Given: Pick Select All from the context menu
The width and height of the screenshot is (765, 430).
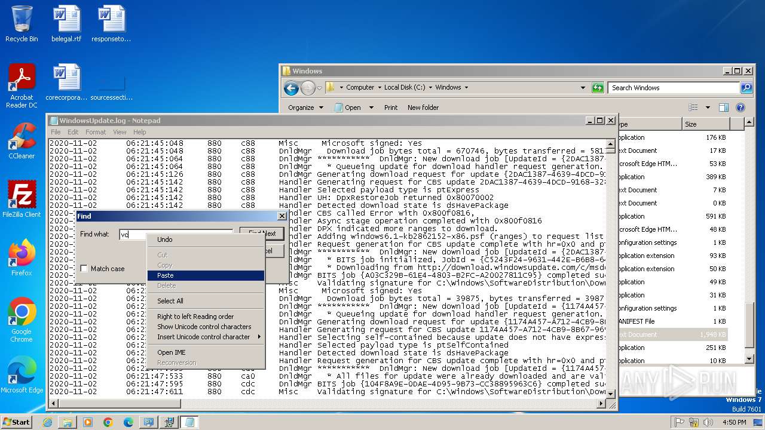Looking at the screenshot, I should point(206,301).
